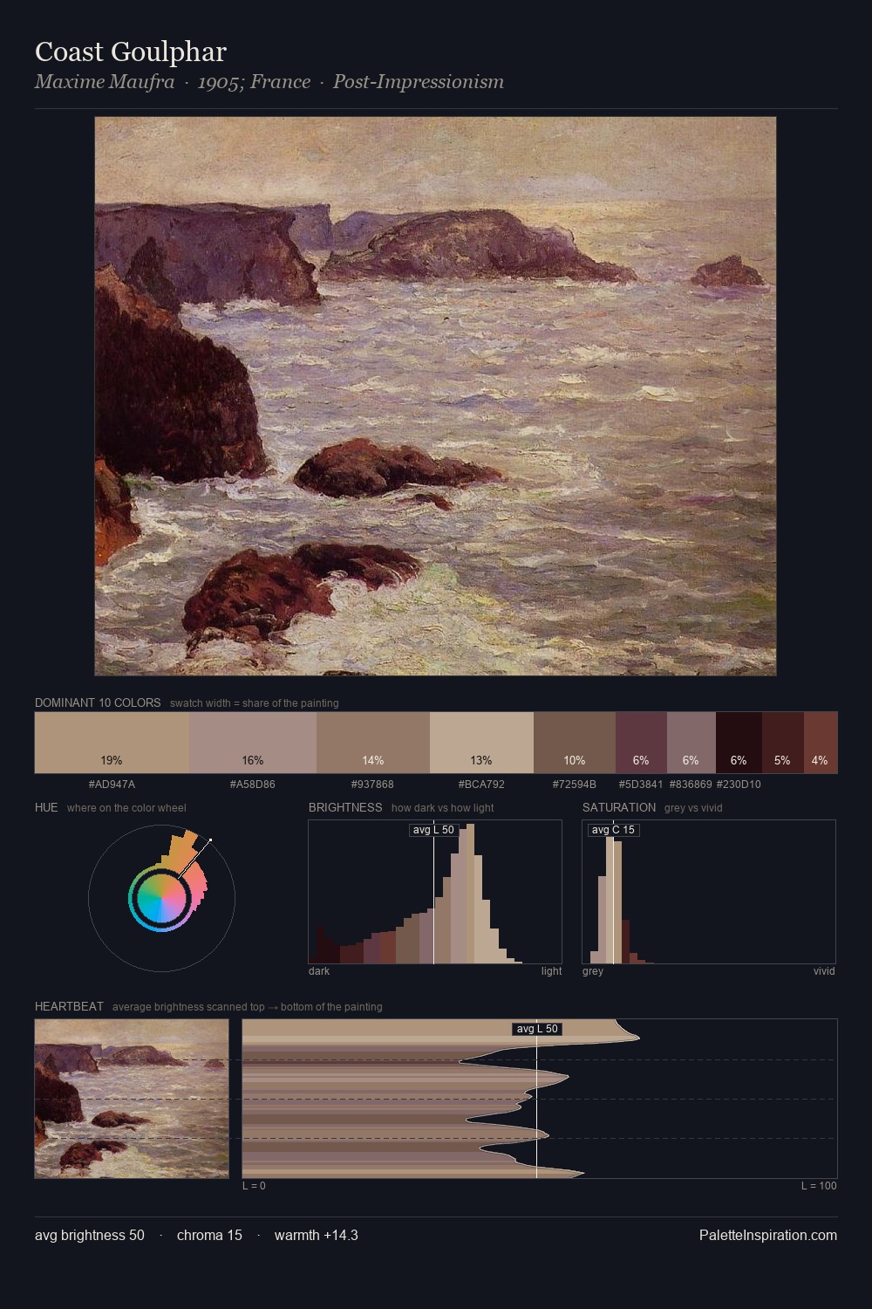
Task: Select the SATURATION section heading
Action: (619, 807)
